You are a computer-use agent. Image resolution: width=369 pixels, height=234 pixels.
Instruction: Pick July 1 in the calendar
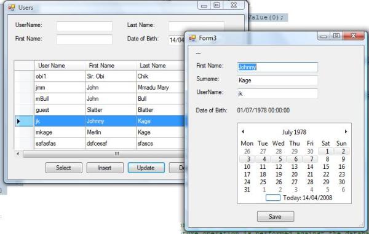tap(326, 151)
